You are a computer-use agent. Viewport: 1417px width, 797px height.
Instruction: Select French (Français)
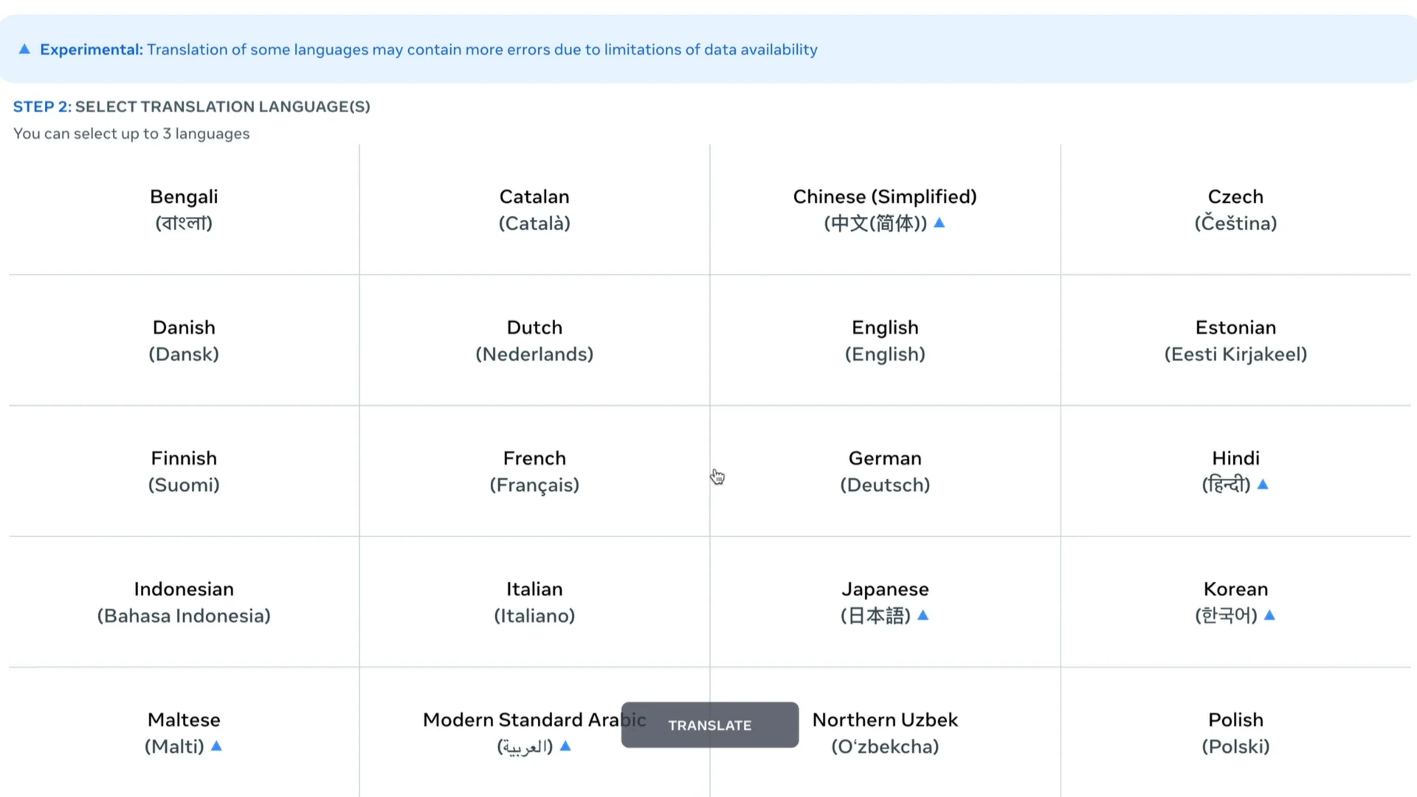pos(534,471)
